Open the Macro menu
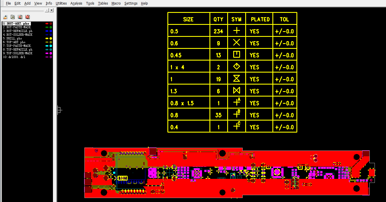 [116, 3]
